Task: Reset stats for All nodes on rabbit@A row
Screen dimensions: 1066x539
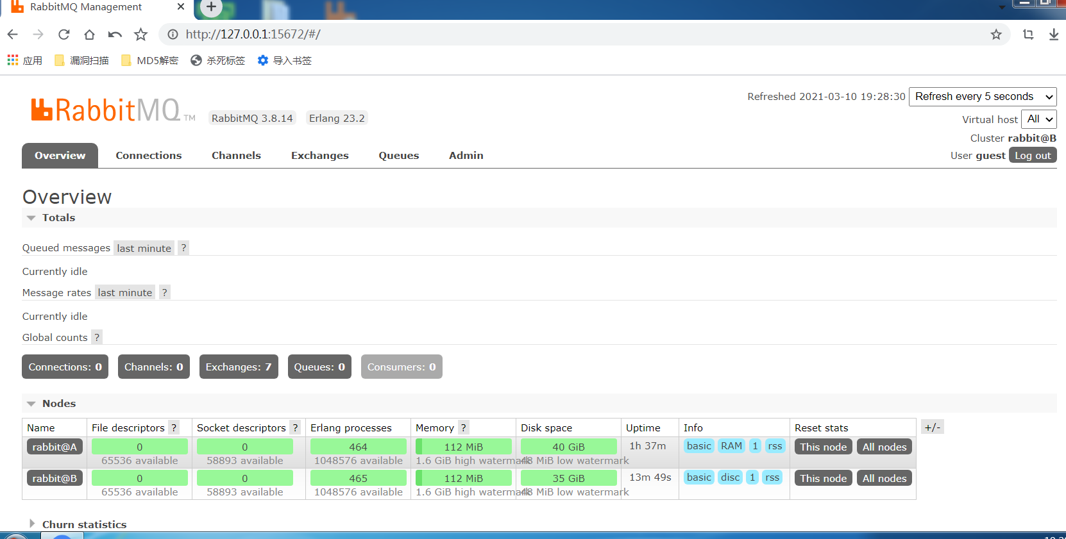Action: coord(884,447)
